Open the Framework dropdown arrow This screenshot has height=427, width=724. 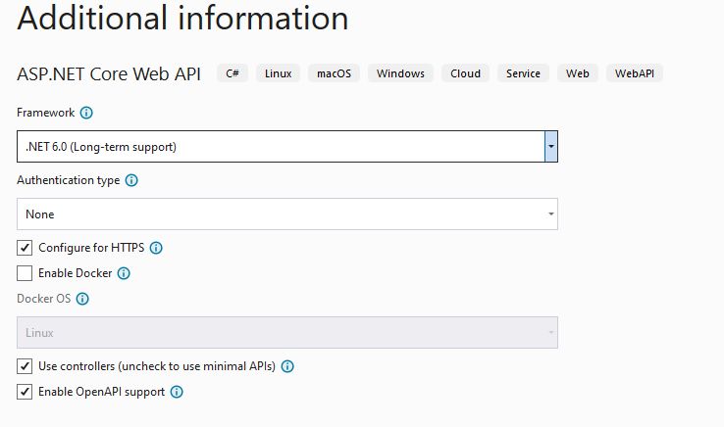point(551,146)
